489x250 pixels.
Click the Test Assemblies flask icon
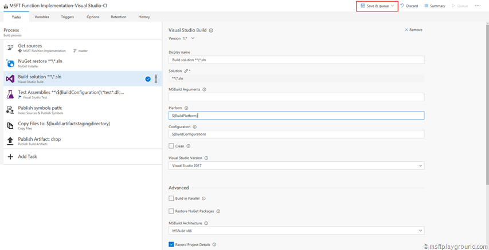pyautogui.click(x=10, y=94)
